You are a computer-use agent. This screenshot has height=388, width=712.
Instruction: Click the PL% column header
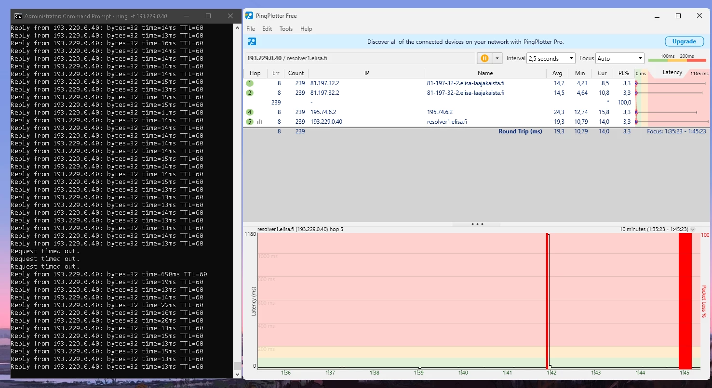623,73
